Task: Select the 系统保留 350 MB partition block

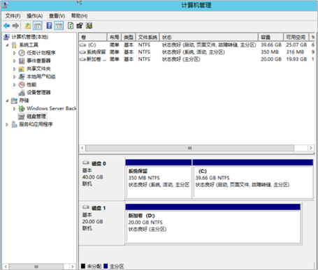Action: point(159,179)
